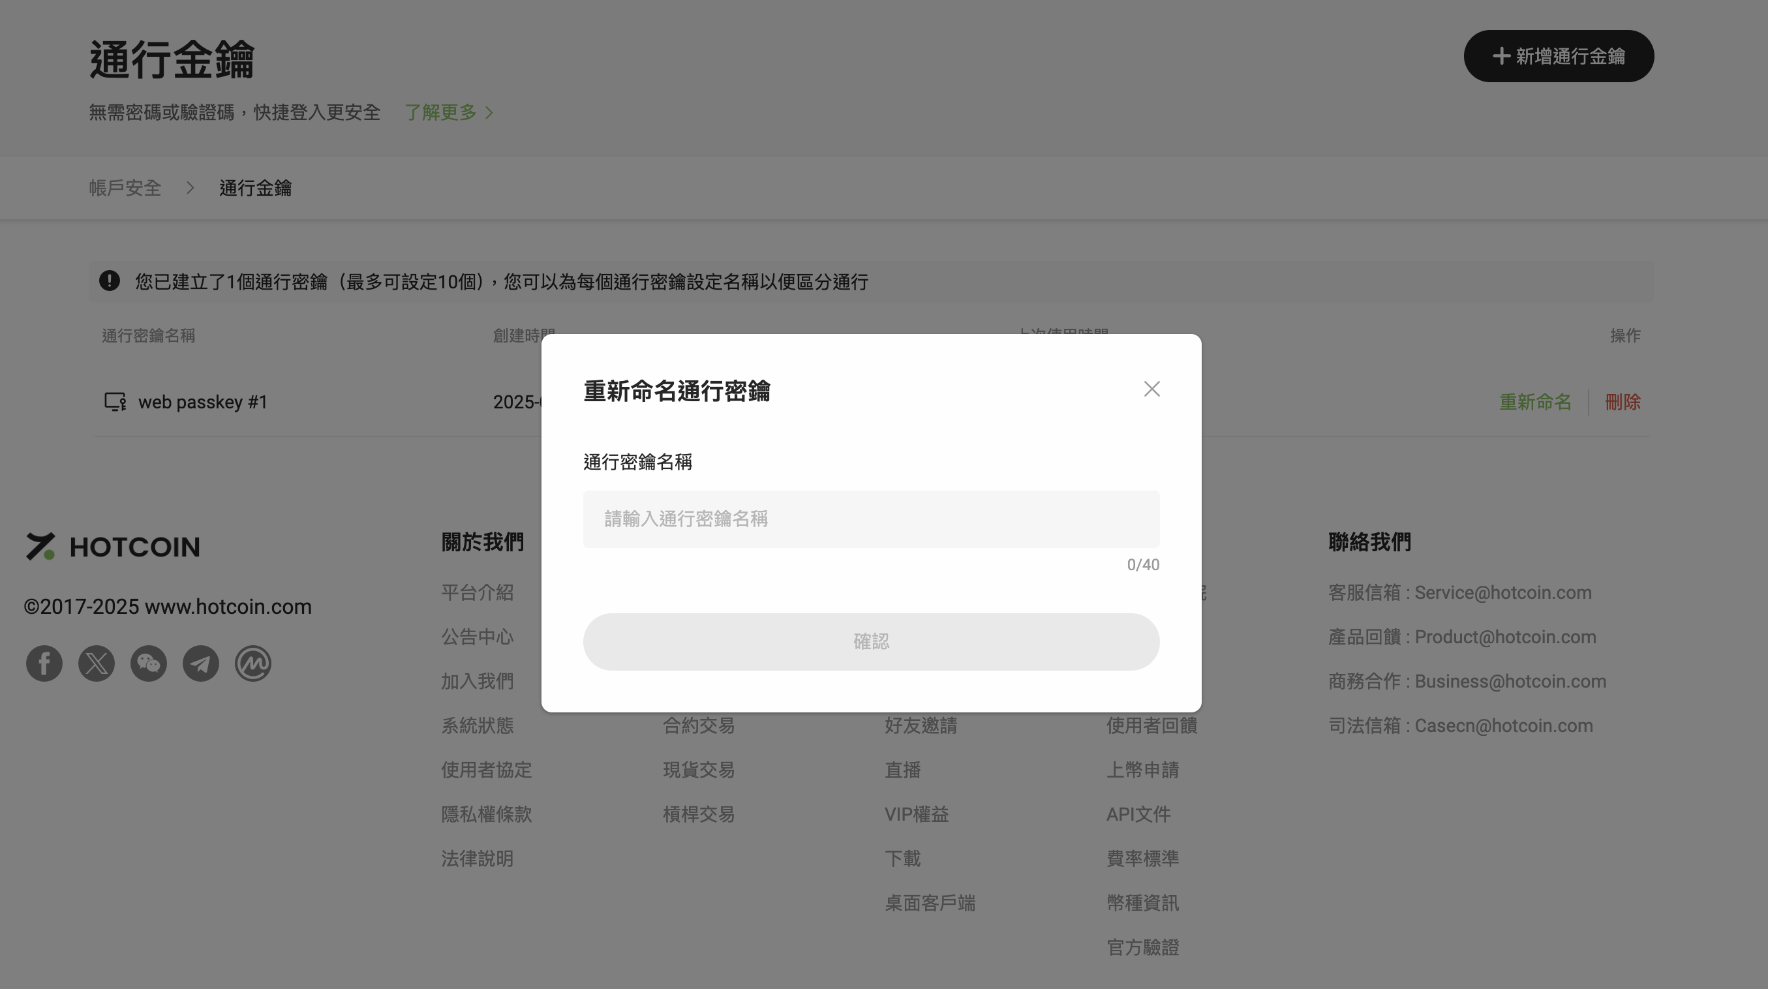Click the WeChat social icon

148,663
